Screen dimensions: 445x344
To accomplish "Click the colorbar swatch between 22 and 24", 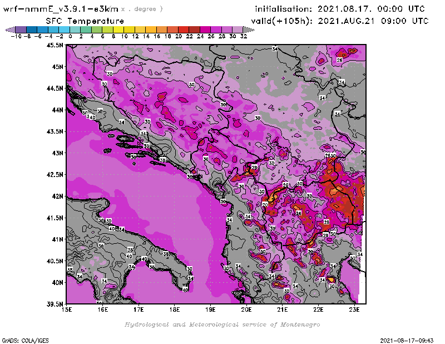I will [194, 30].
